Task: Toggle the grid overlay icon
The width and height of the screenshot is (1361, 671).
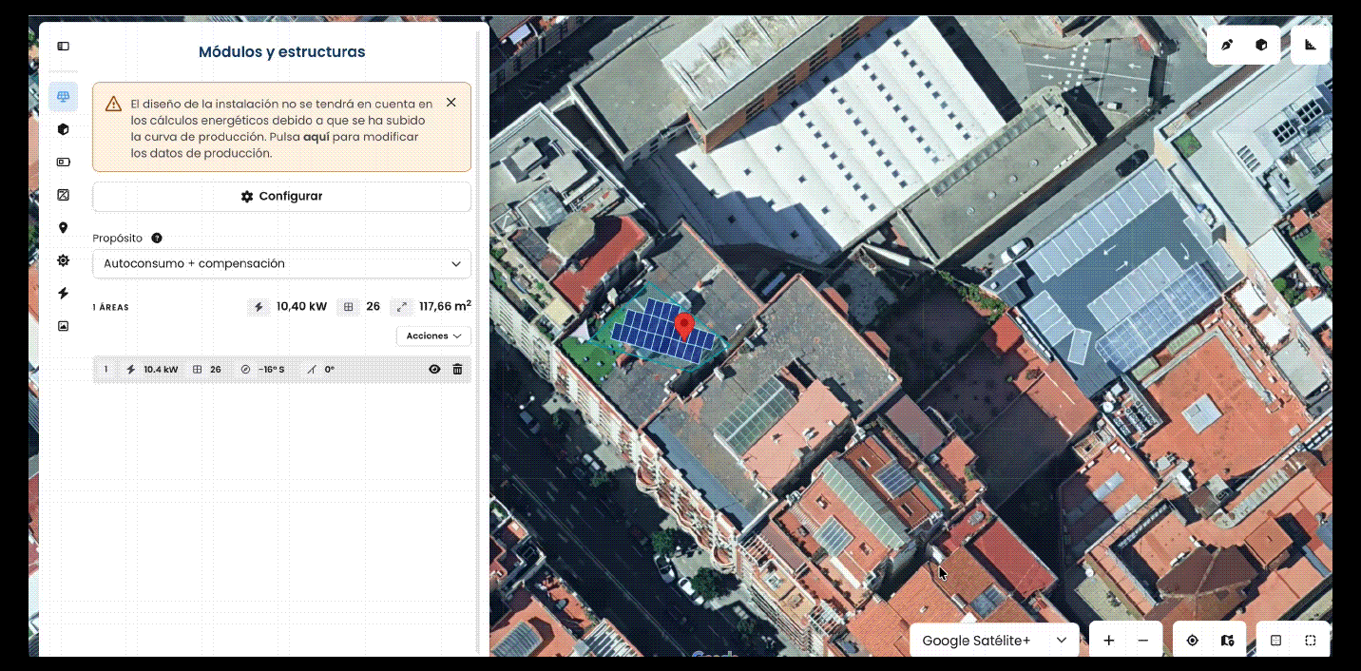Action: [1276, 641]
